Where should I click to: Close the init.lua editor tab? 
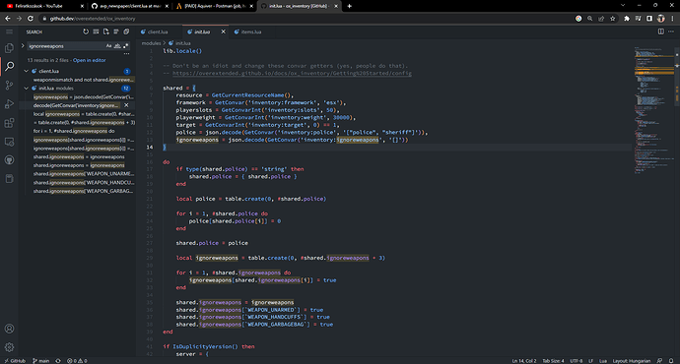tap(224, 31)
